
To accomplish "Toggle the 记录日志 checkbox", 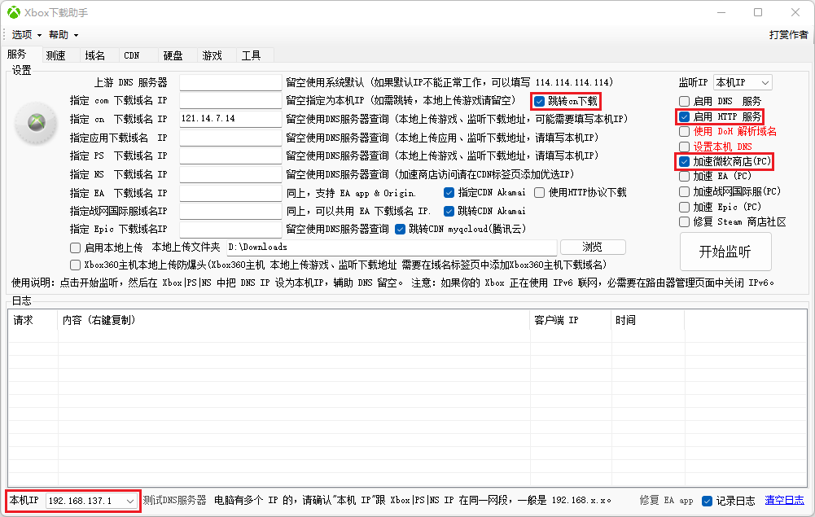I will [x=707, y=501].
